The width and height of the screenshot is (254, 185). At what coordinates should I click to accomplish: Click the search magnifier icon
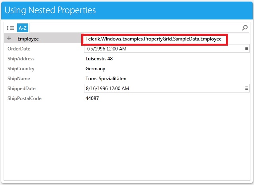click(245, 28)
